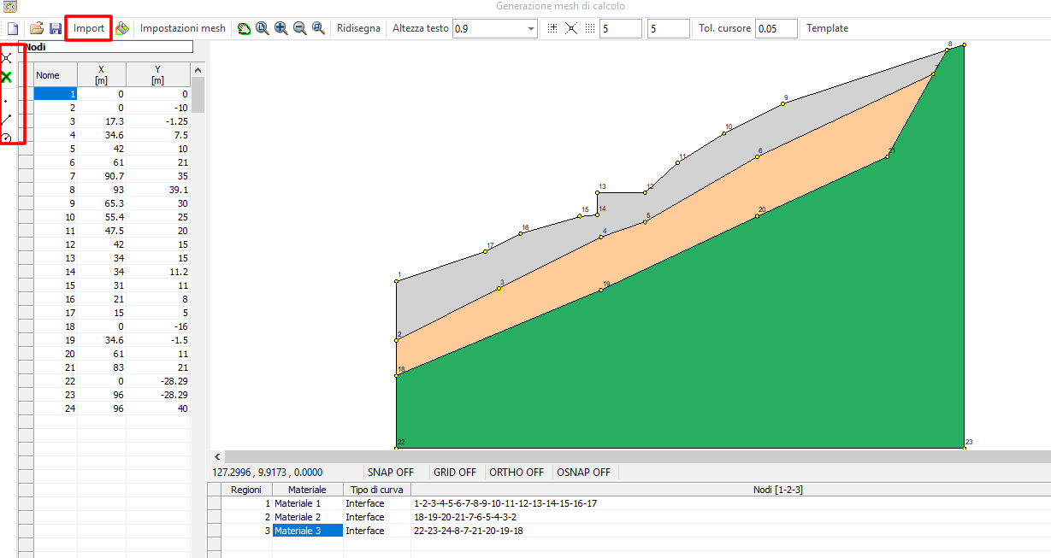This screenshot has width=1051, height=558.
Task: Click the Materiale column header
Action: (307, 490)
